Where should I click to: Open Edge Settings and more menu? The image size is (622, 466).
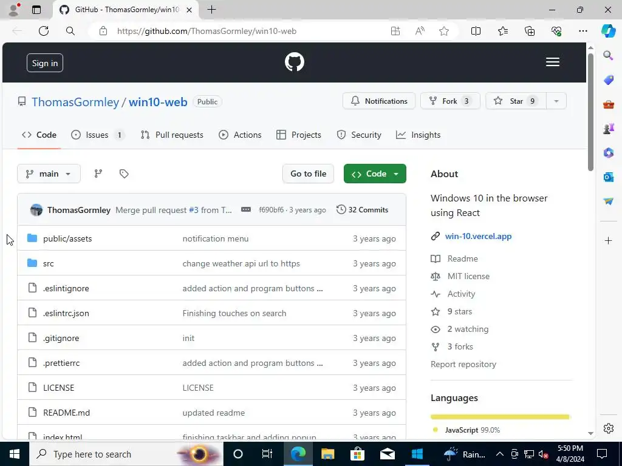pyautogui.click(x=583, y=31)
